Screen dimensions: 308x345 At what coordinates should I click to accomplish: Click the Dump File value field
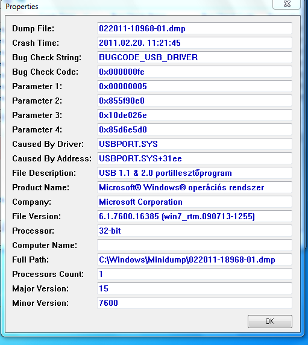pyautogui.click(x=195, y=28)
